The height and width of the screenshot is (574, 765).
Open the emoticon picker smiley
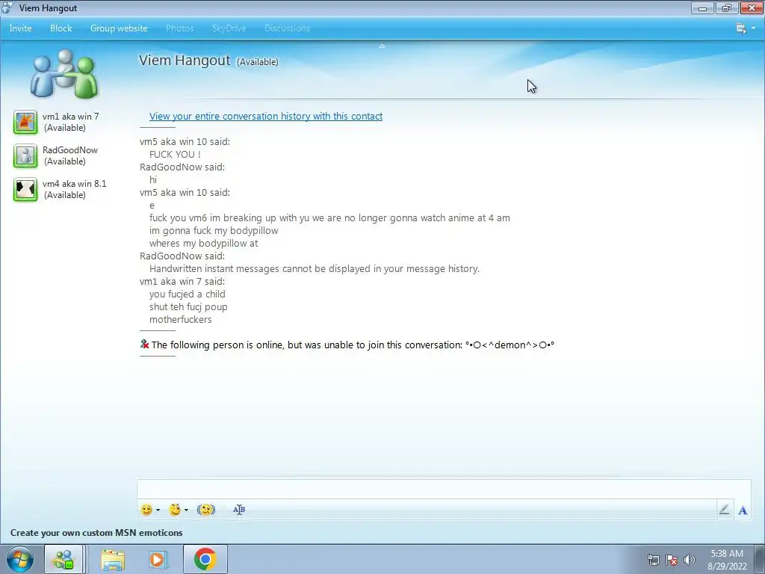pos(146,510)
